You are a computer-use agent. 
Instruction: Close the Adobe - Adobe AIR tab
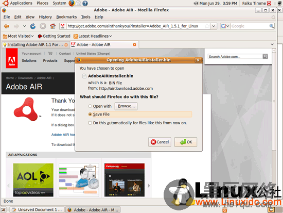pos(134,45)
